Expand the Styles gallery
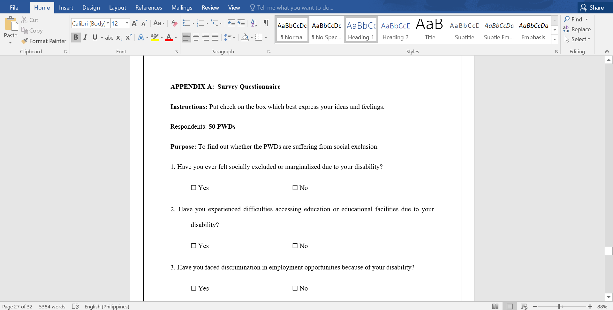This screenshot has height=310, width=613. [x=555, y=39]
